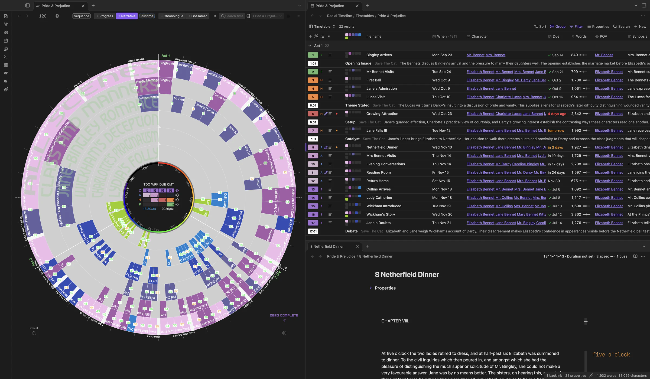Screen dimensions: 650x379
Task: Click the Sort button in the Timetable toolbar
Action: [x=540, y=27]
